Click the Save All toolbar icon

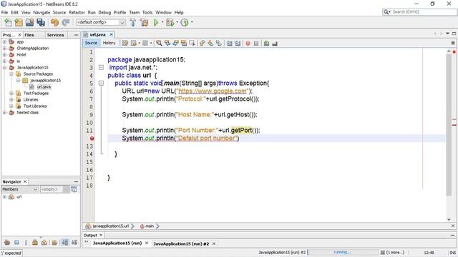point(41,22)
